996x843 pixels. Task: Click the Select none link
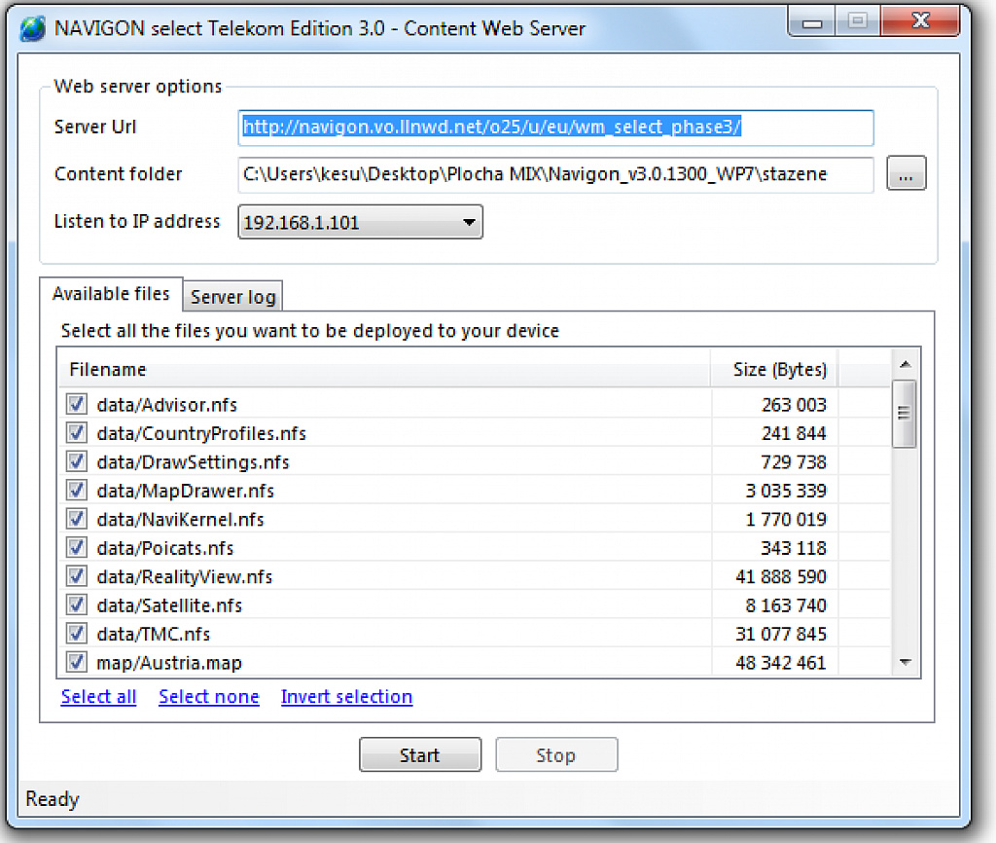(x=209, y=697)
